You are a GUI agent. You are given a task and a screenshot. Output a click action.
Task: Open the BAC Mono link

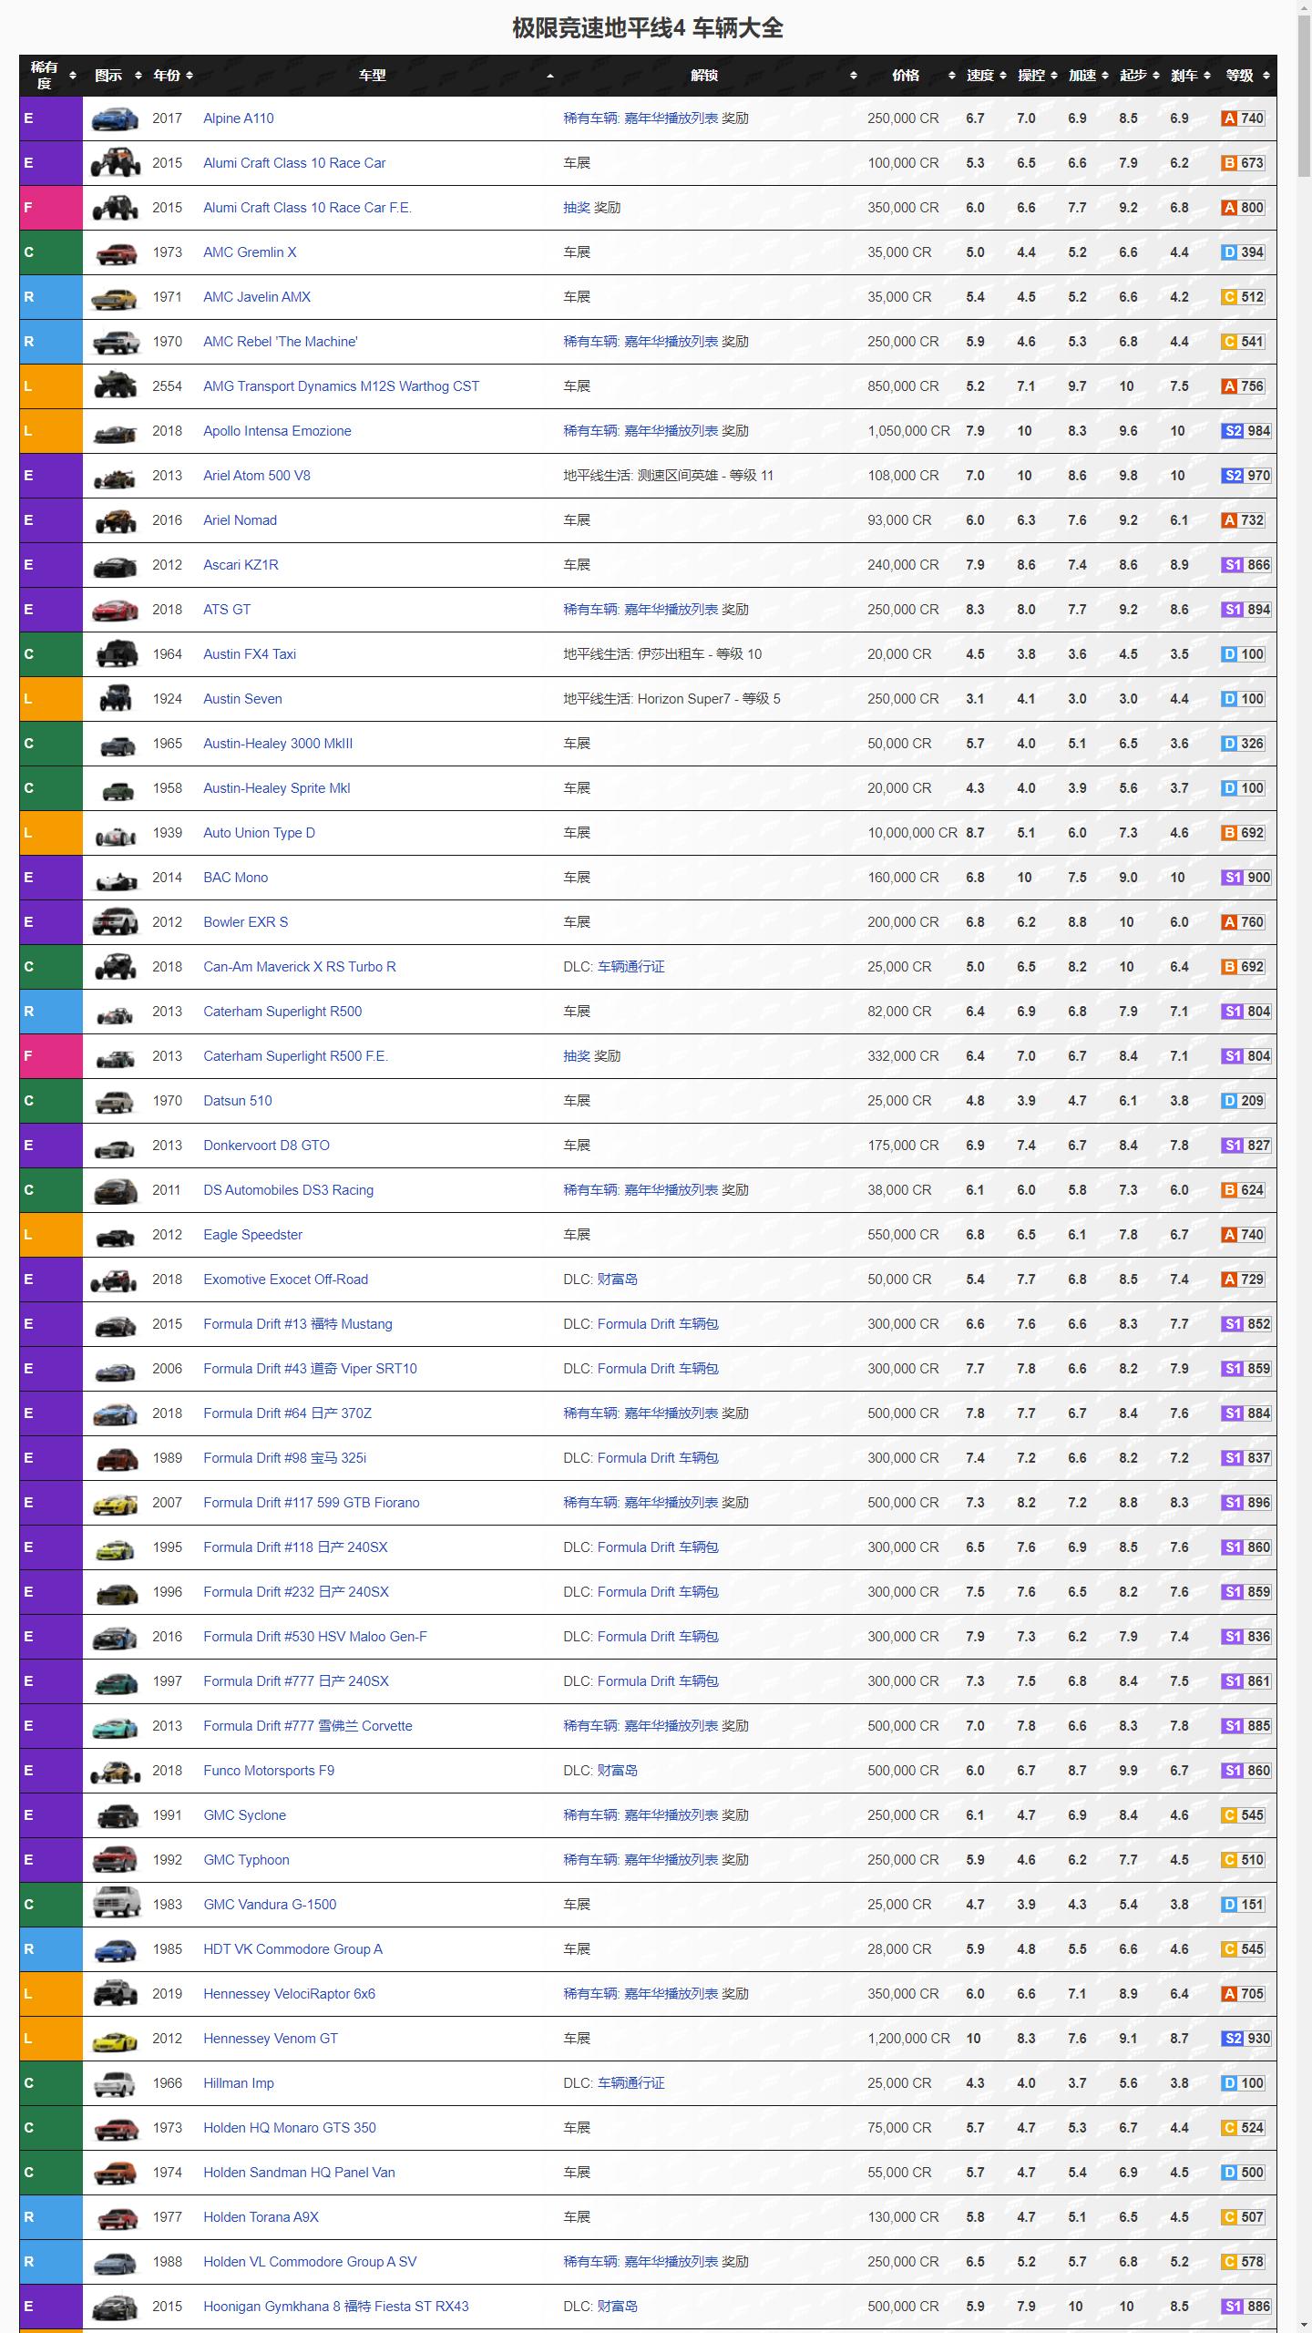click(x=236, y=878)
